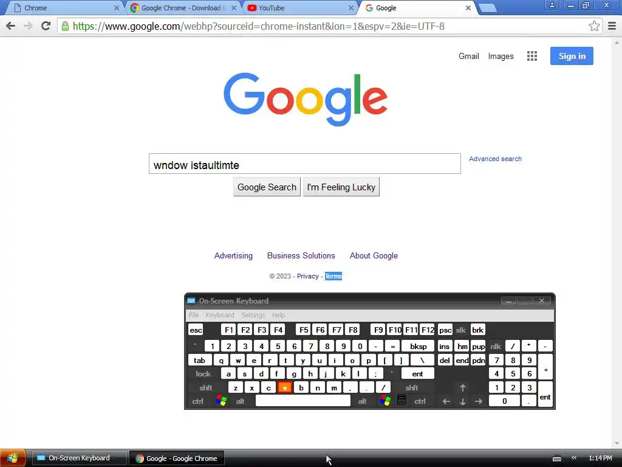
Task: Click the del key on the keyboard
Action: [x=445, y=360]
